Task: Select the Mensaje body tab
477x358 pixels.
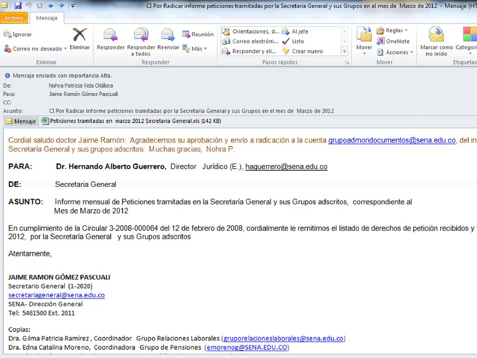Action: (21, 121)
